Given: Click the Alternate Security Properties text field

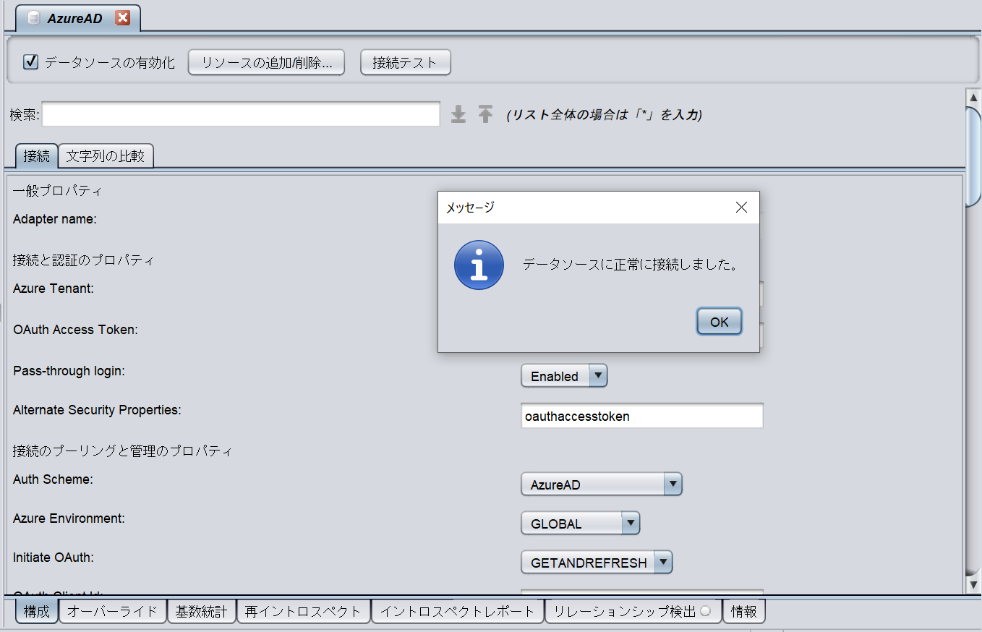Looking at the screenshot, I should [x=642, y=416].
